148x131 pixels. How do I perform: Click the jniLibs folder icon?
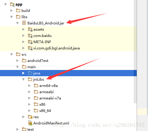point(30,79)
